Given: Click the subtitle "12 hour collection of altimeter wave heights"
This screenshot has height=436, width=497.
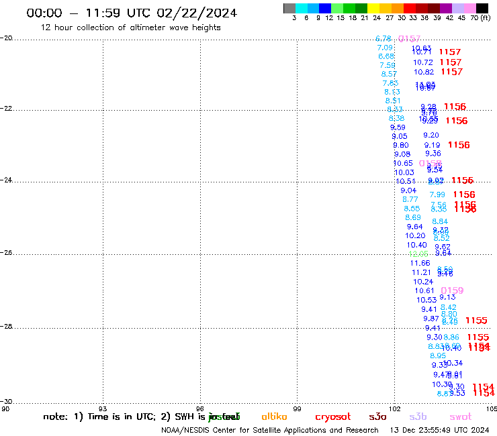Looking at the screenshot, I should (130, 28).
